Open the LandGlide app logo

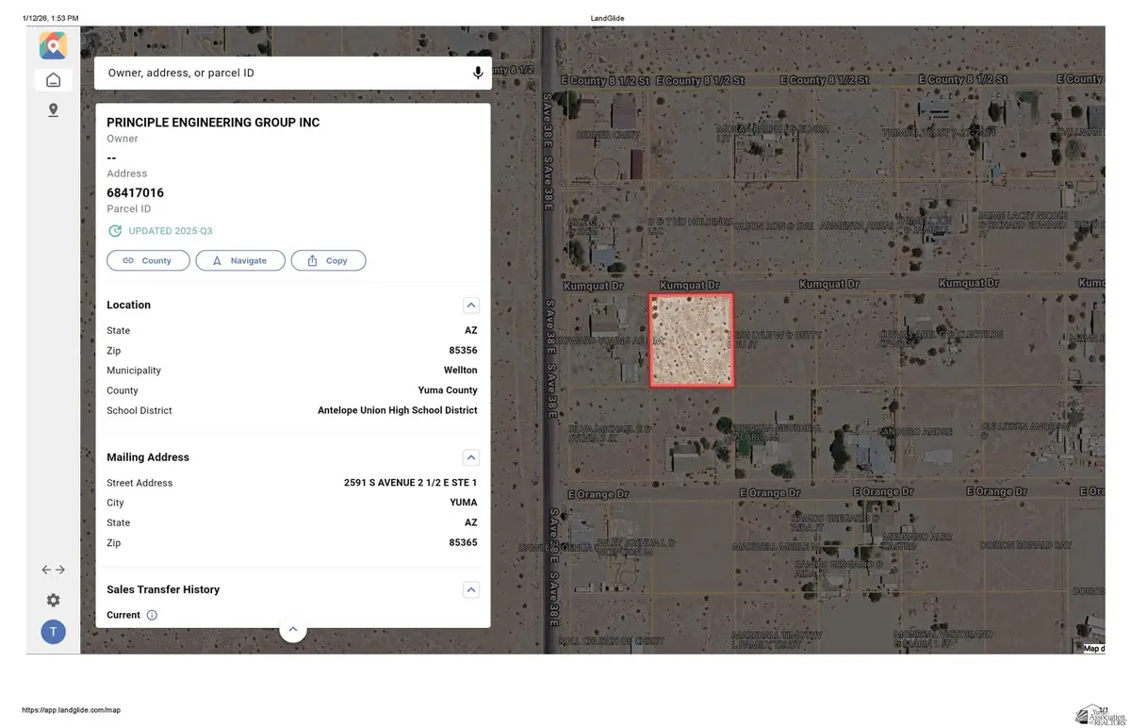[x=53, y=44]
